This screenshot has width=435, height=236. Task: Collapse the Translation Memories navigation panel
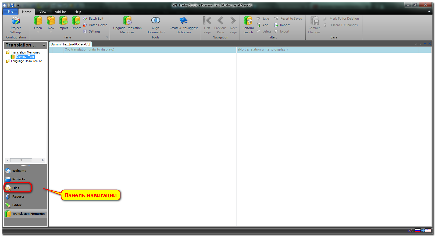tap(44, 45)
